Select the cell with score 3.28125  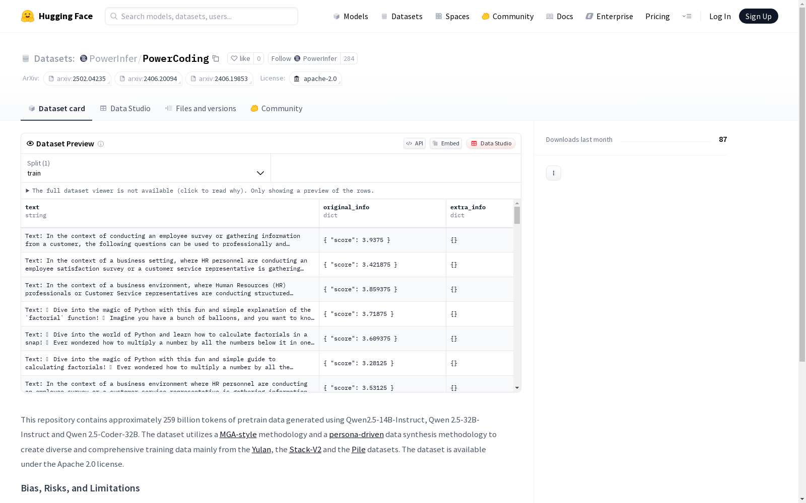(382, 363)
